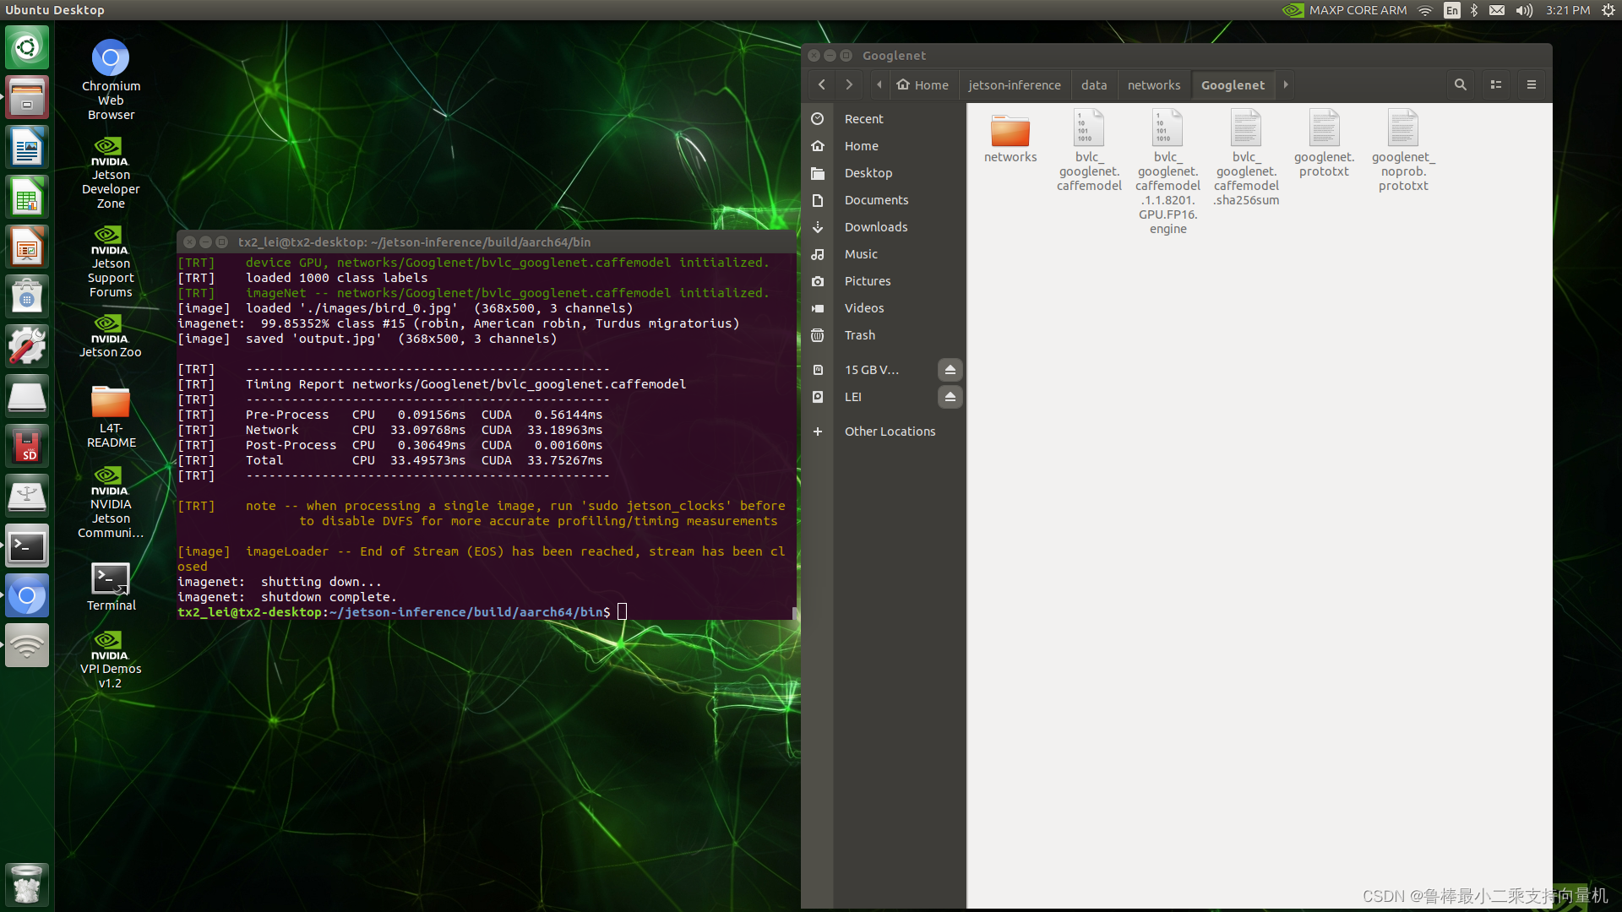
Task: Toggle the Wi-Fi network indicator menu
Action: [x=1425, y=10]
